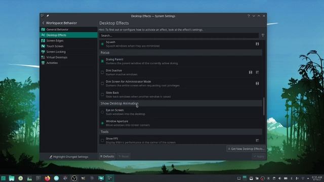Open Screen Edges settings page
The width and height of the screenshot is (324, 182).
pyautogui.click(x=68, y=40)
